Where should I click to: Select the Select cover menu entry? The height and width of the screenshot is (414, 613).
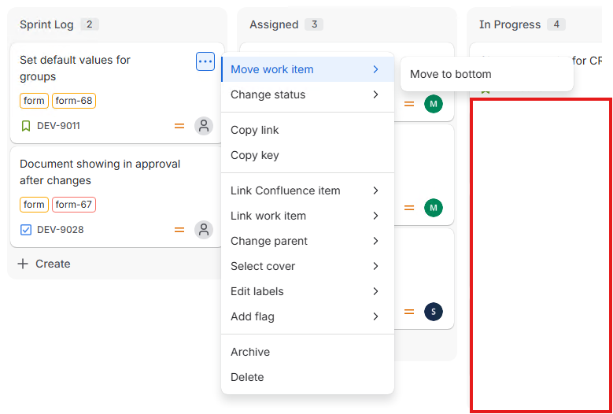(308, 266)
